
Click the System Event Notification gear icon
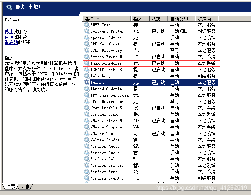86,57
